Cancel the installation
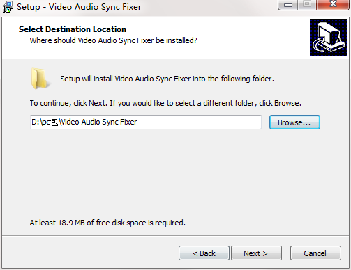The height and width of the screenshot is (270, 351). [315, 253]
